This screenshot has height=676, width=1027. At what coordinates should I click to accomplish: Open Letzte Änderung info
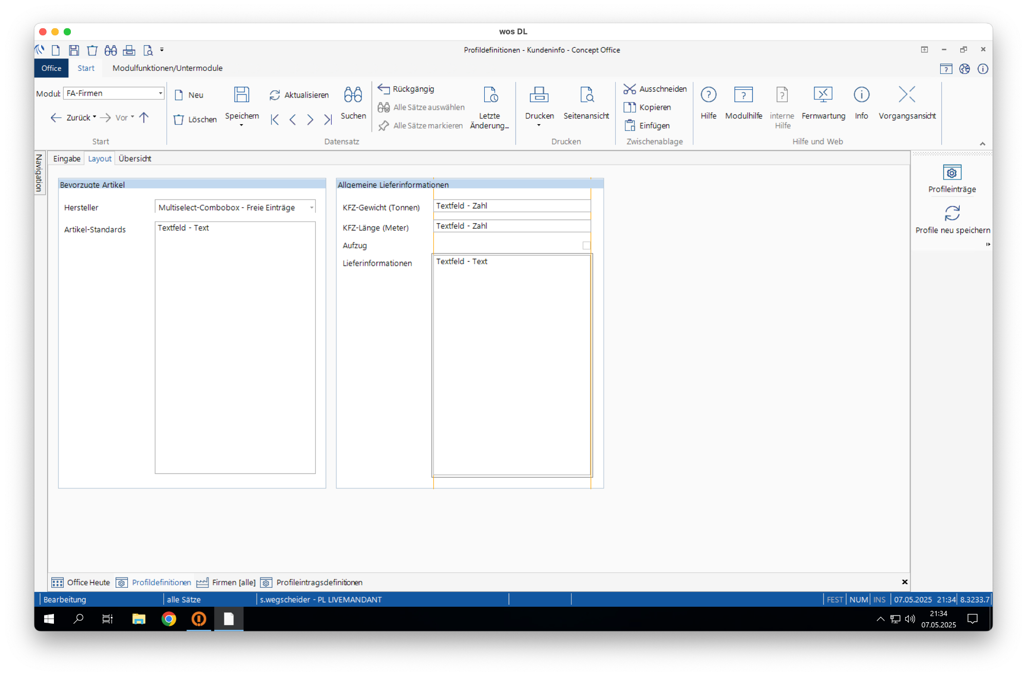coord(490,108)
